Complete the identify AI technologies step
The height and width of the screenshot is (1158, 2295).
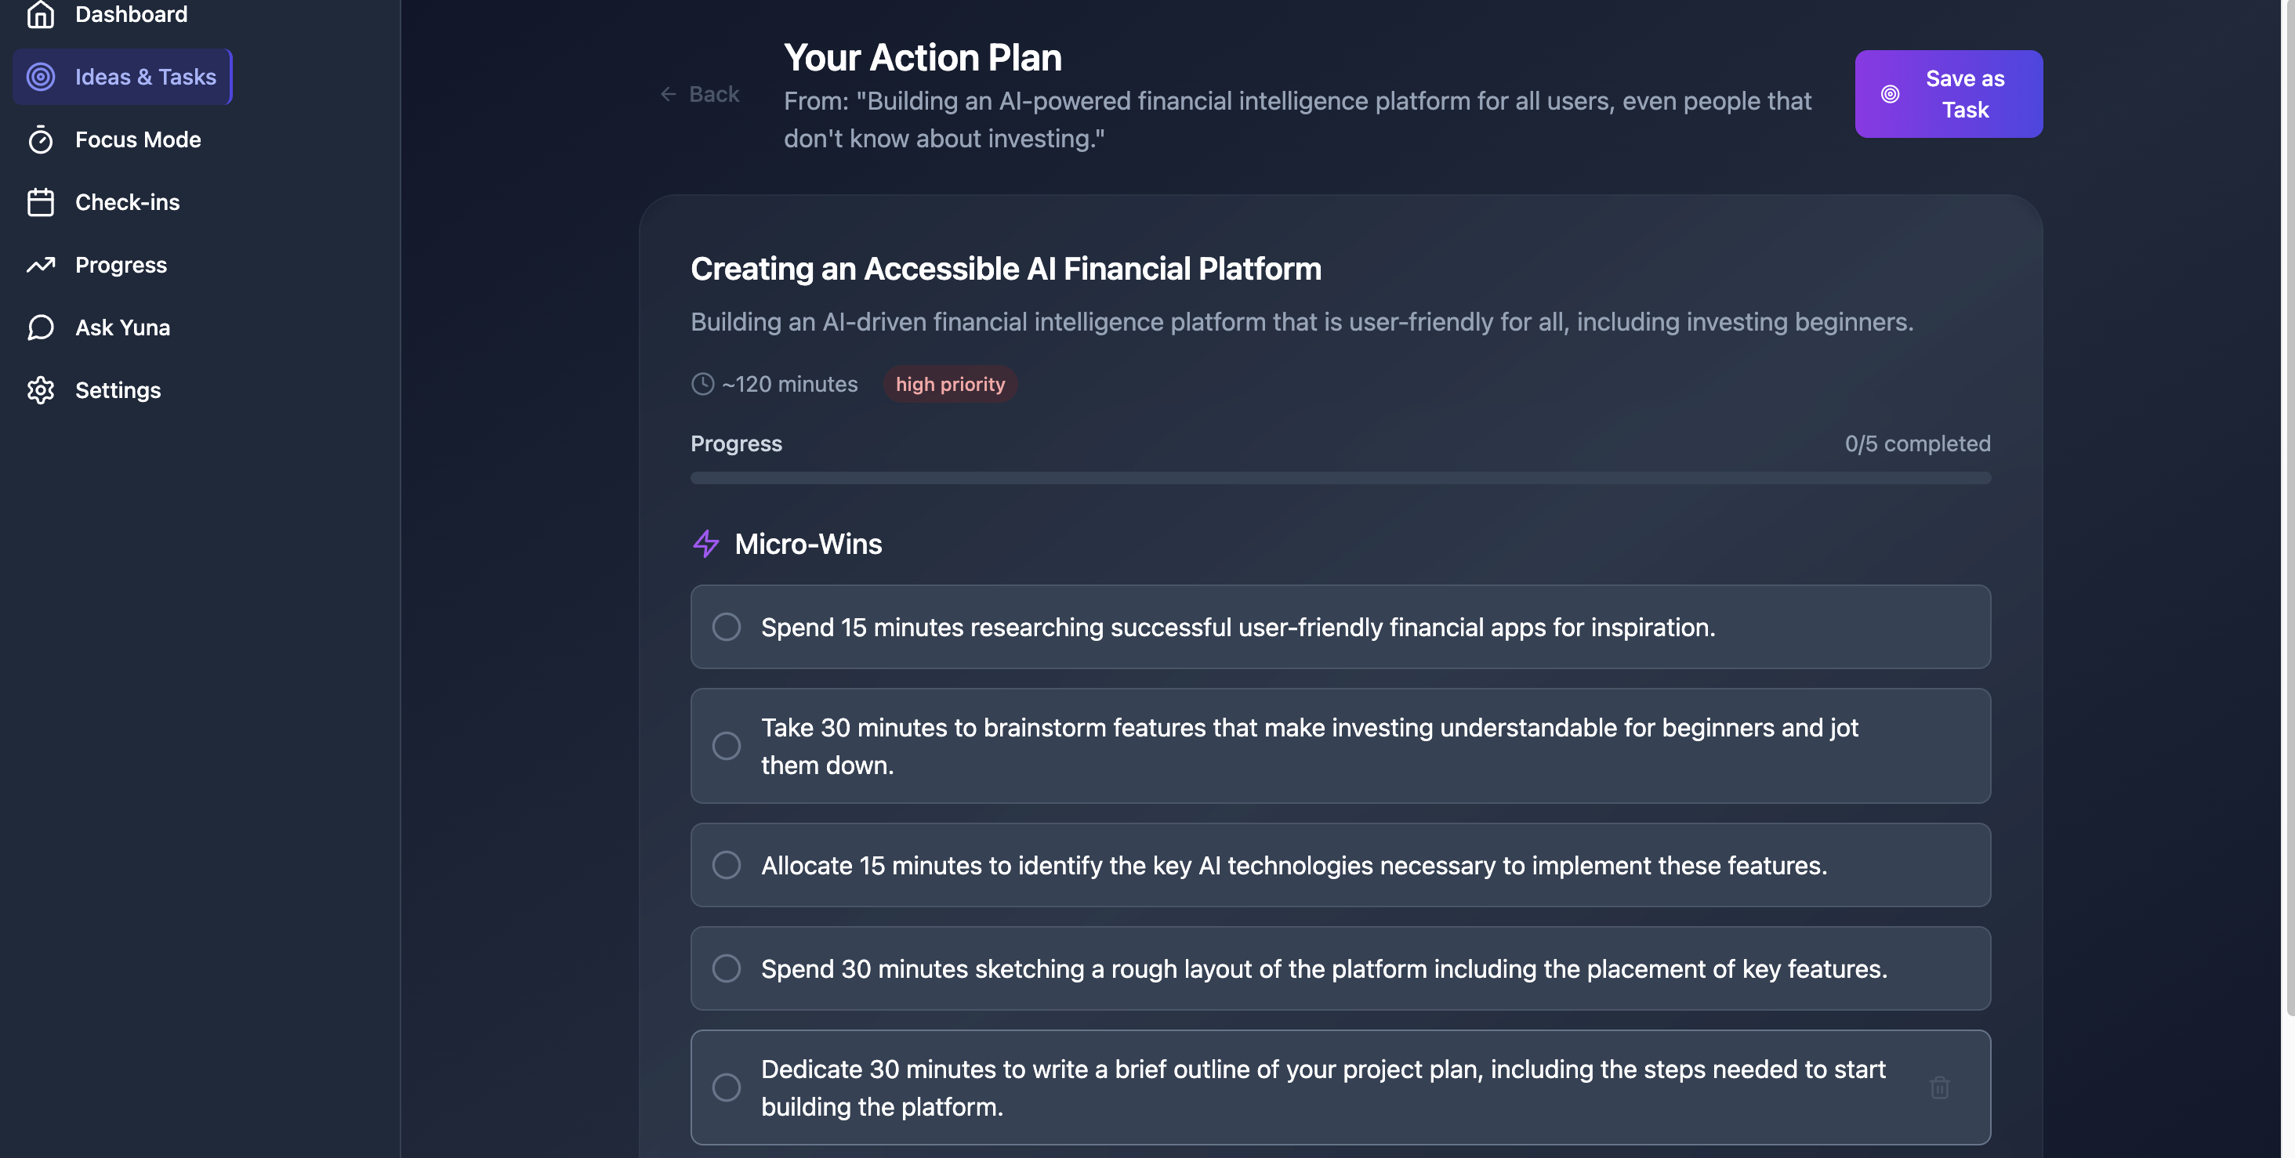[x=726, y=865]
